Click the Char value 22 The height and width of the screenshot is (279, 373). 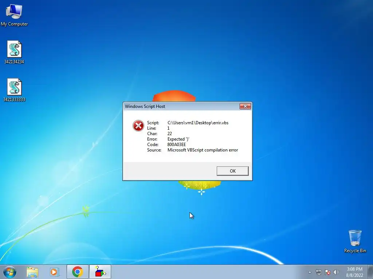(x=170, y=134)
